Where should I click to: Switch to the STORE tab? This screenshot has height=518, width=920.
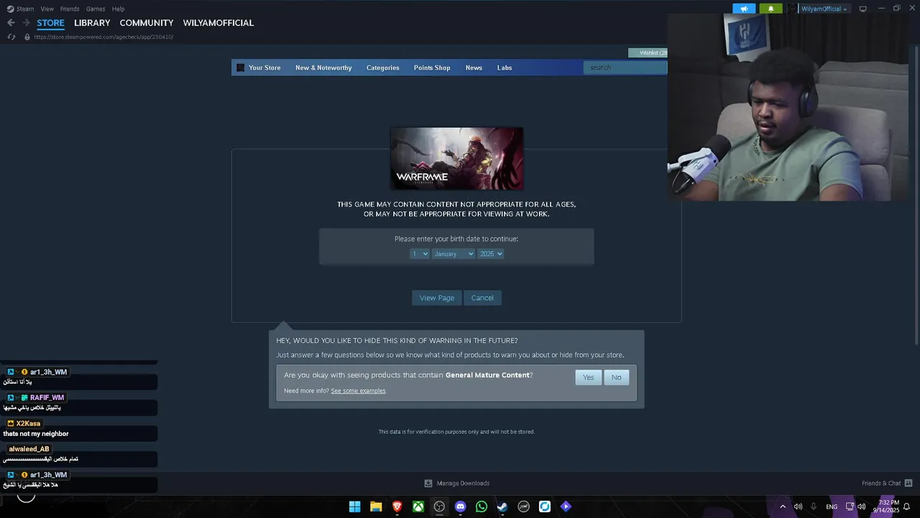click(50, 23)
